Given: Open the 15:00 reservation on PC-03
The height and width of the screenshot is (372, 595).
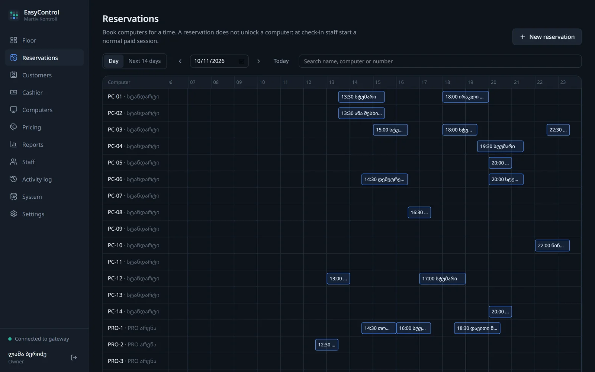Looking at the screenshot, I should pyautogui.click(x=390, y=130).
